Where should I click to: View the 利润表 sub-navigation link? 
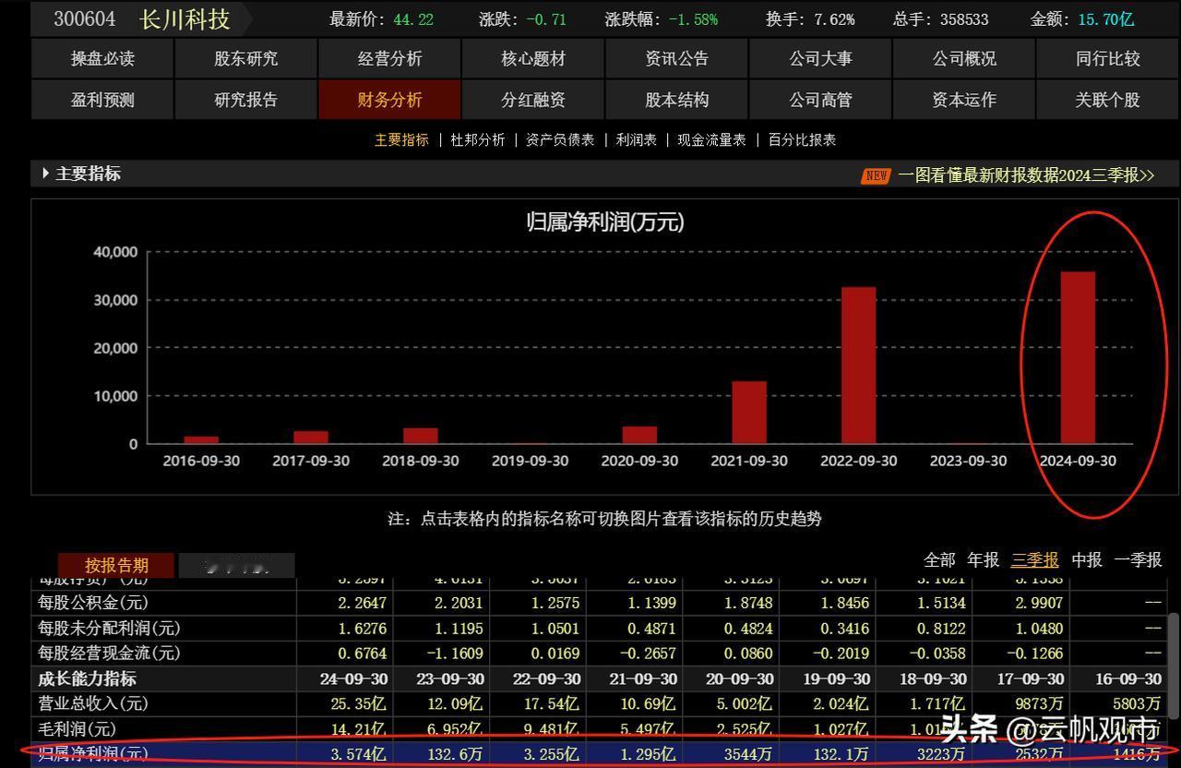[x=637, y=140]
